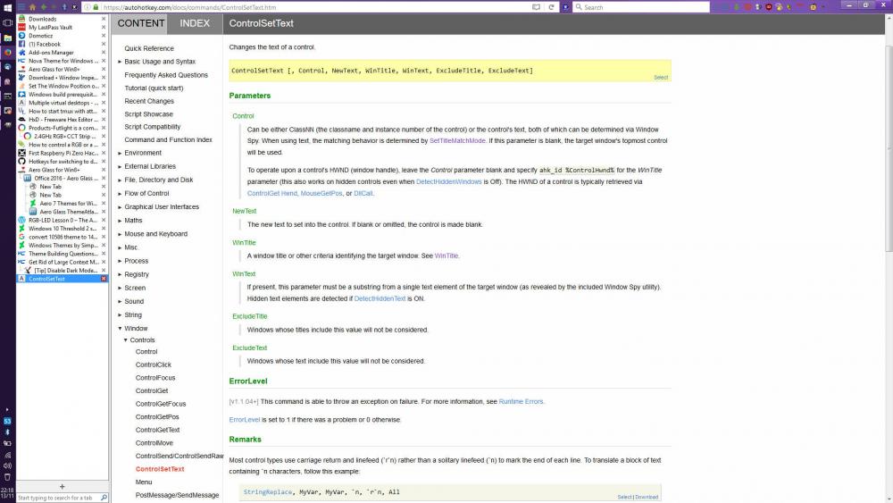
Task: Click the green padlock security icon
Action: (96, 7)
